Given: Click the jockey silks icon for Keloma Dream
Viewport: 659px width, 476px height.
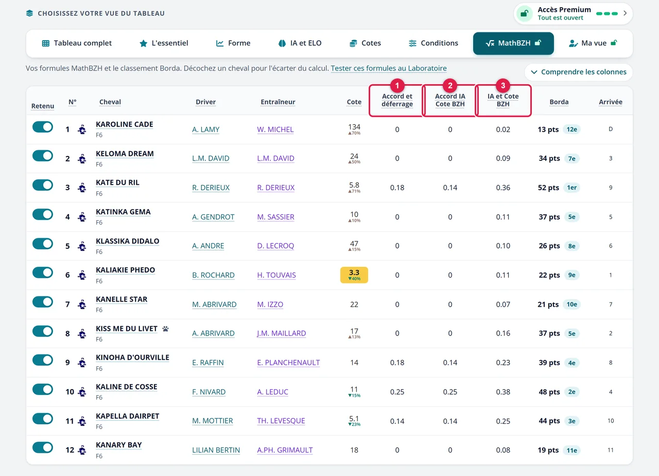Looking at the screenshot, I should pos(82,158).
